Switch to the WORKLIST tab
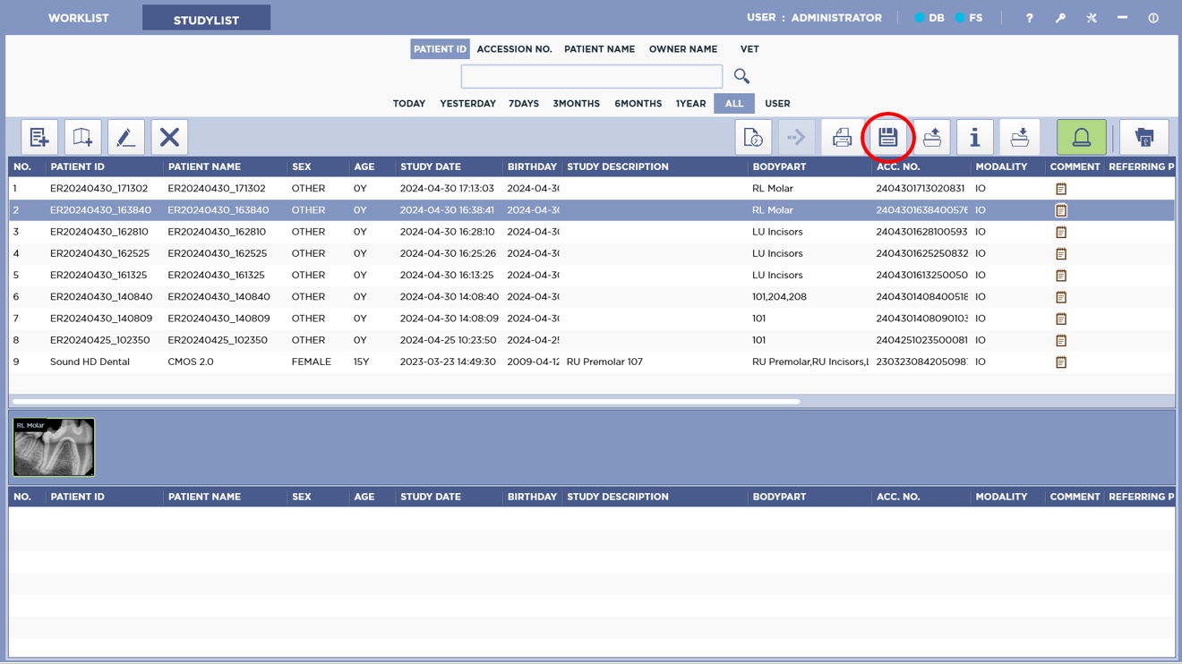This screenshot has height=664, width=1182. coord(78,18)
